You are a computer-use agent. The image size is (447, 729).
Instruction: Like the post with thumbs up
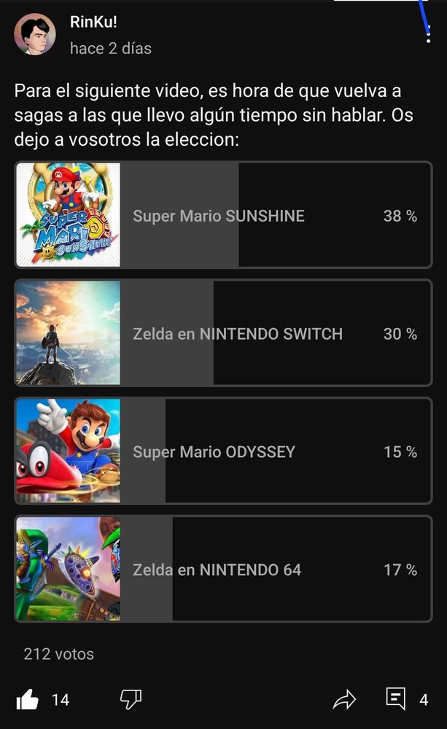pos(27,700)
